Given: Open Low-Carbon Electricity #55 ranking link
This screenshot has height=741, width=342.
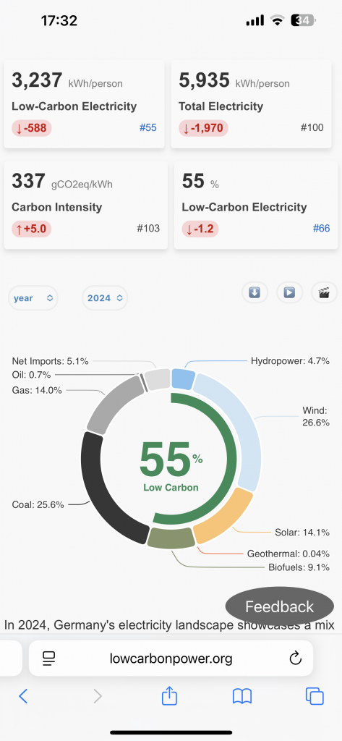Looking at the screenshot, I should pyautogui.click(x=148, y=127).
